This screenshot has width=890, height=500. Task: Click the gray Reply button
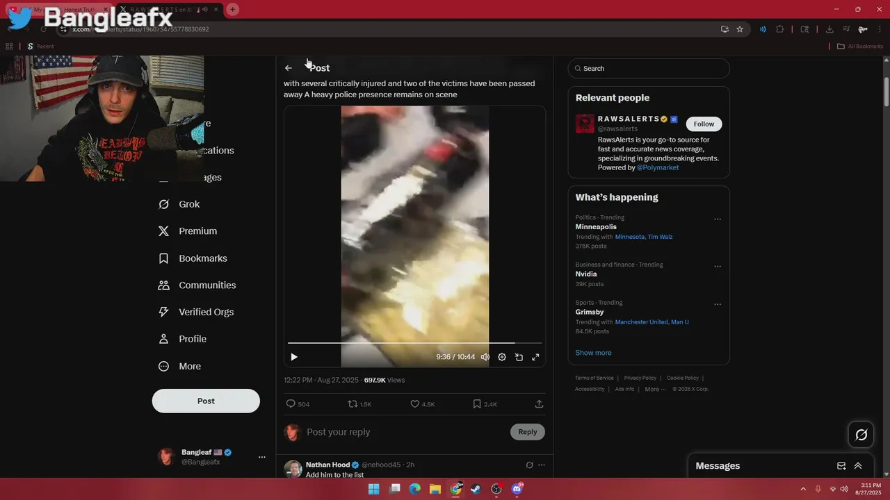pyautogui.click(x=528, y=432)
